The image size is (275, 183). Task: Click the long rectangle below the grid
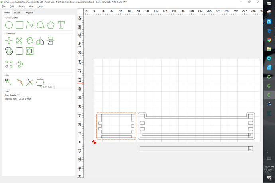point(195,149)
